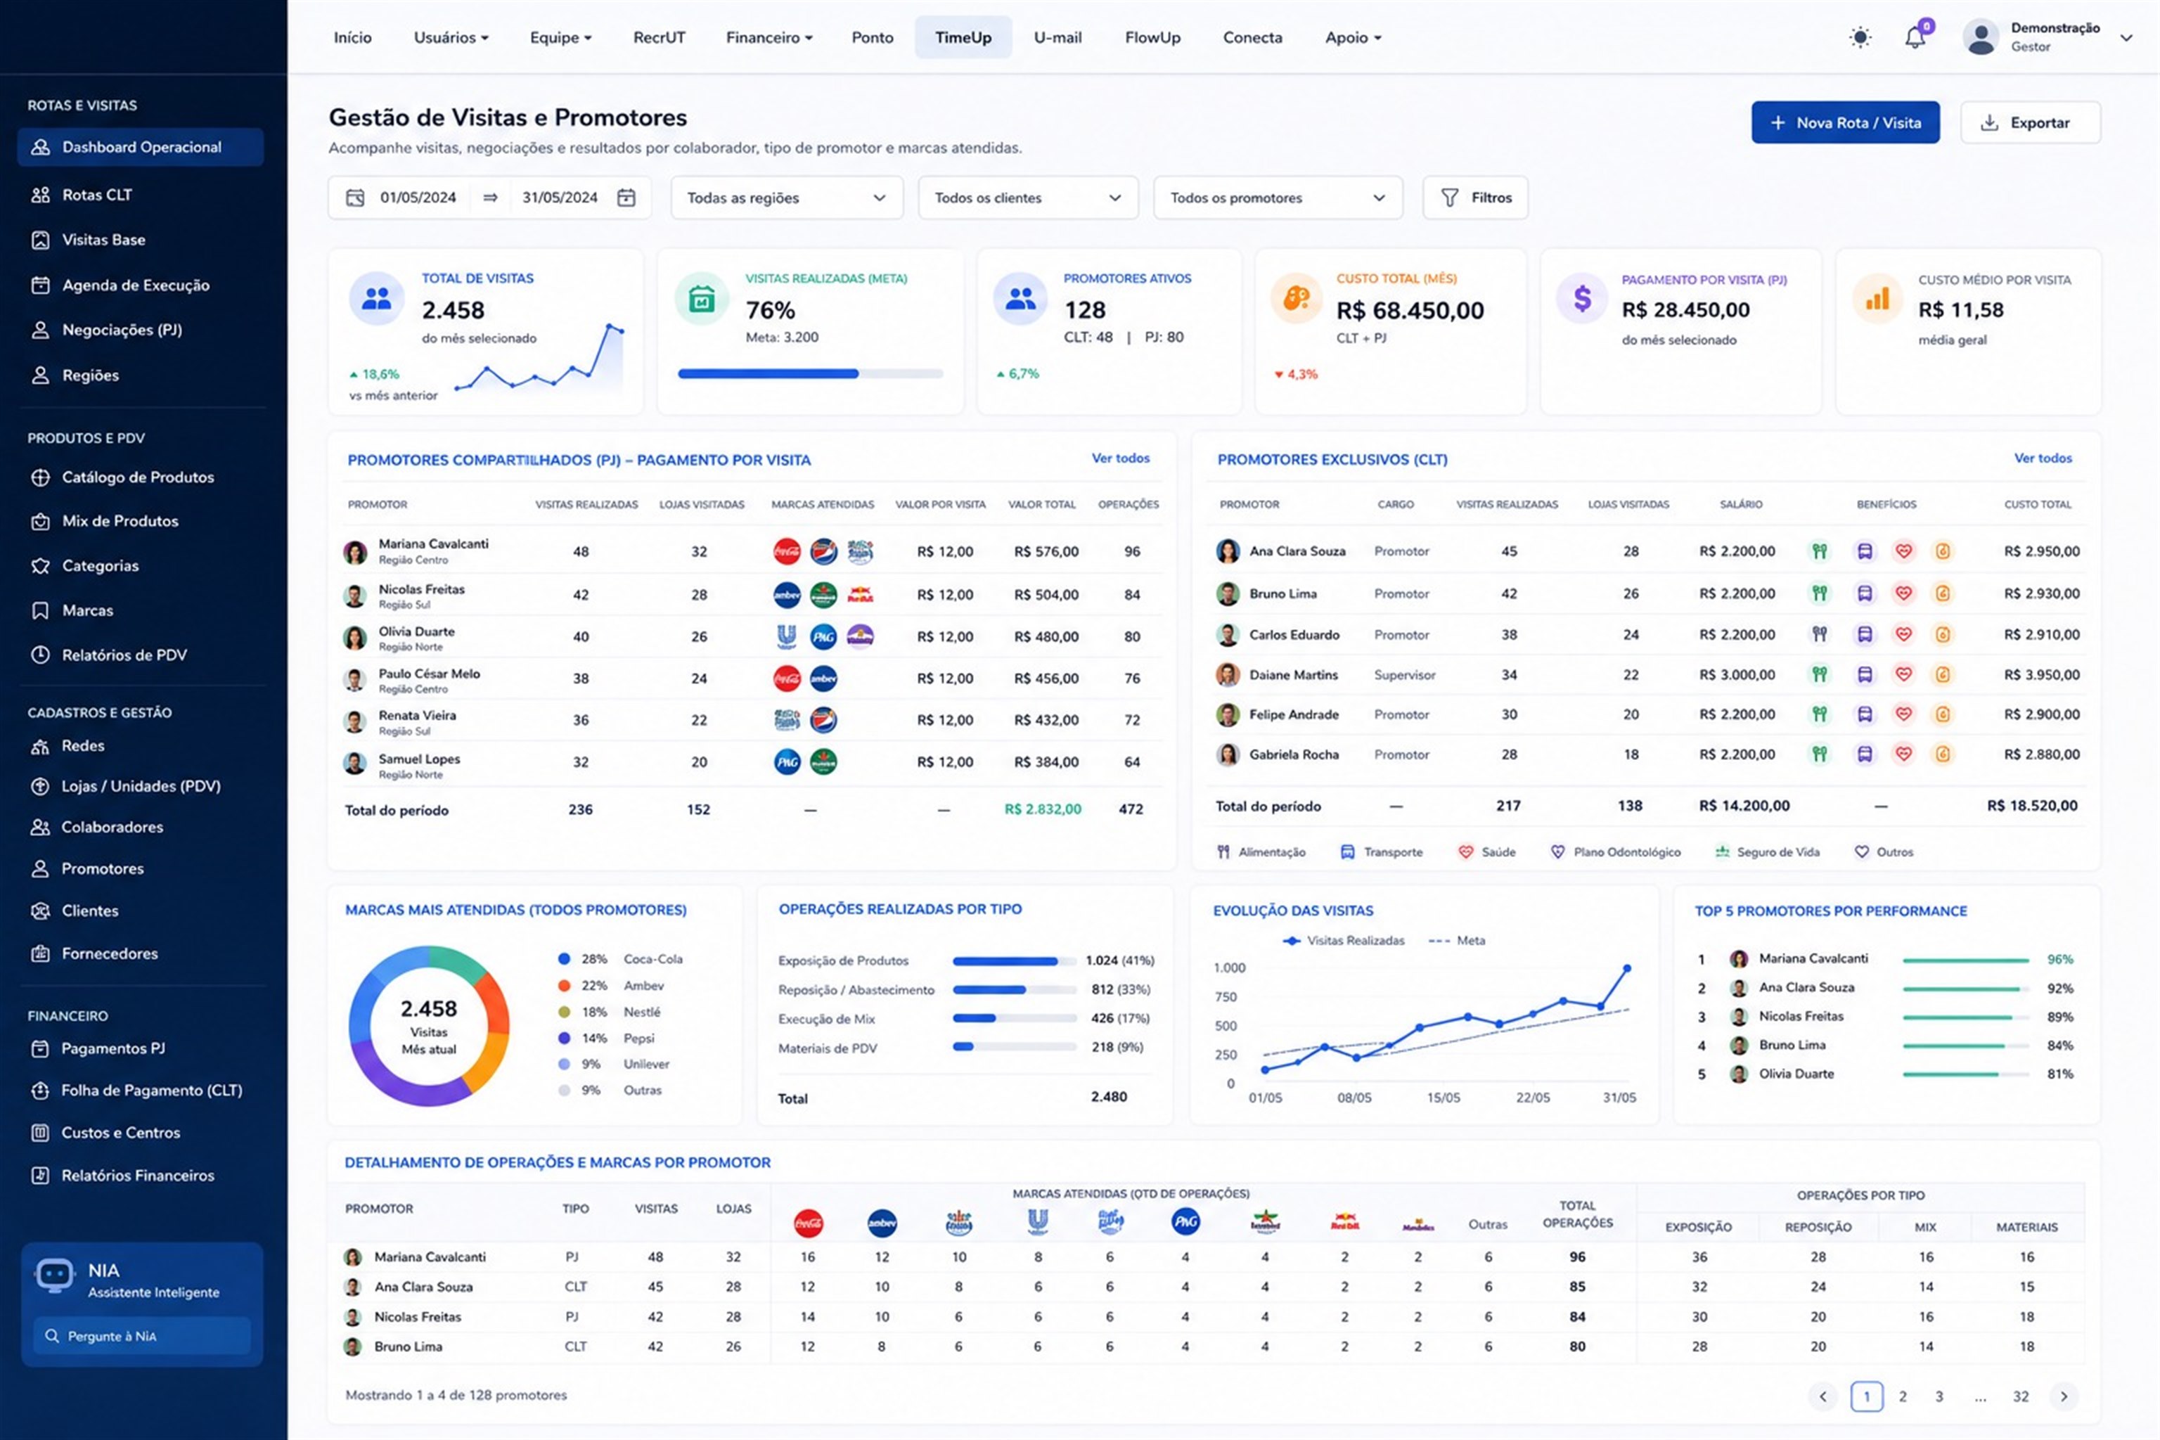Click the Relatórios de PDV icon
2160x1440 pixels.
click(40, 655)
